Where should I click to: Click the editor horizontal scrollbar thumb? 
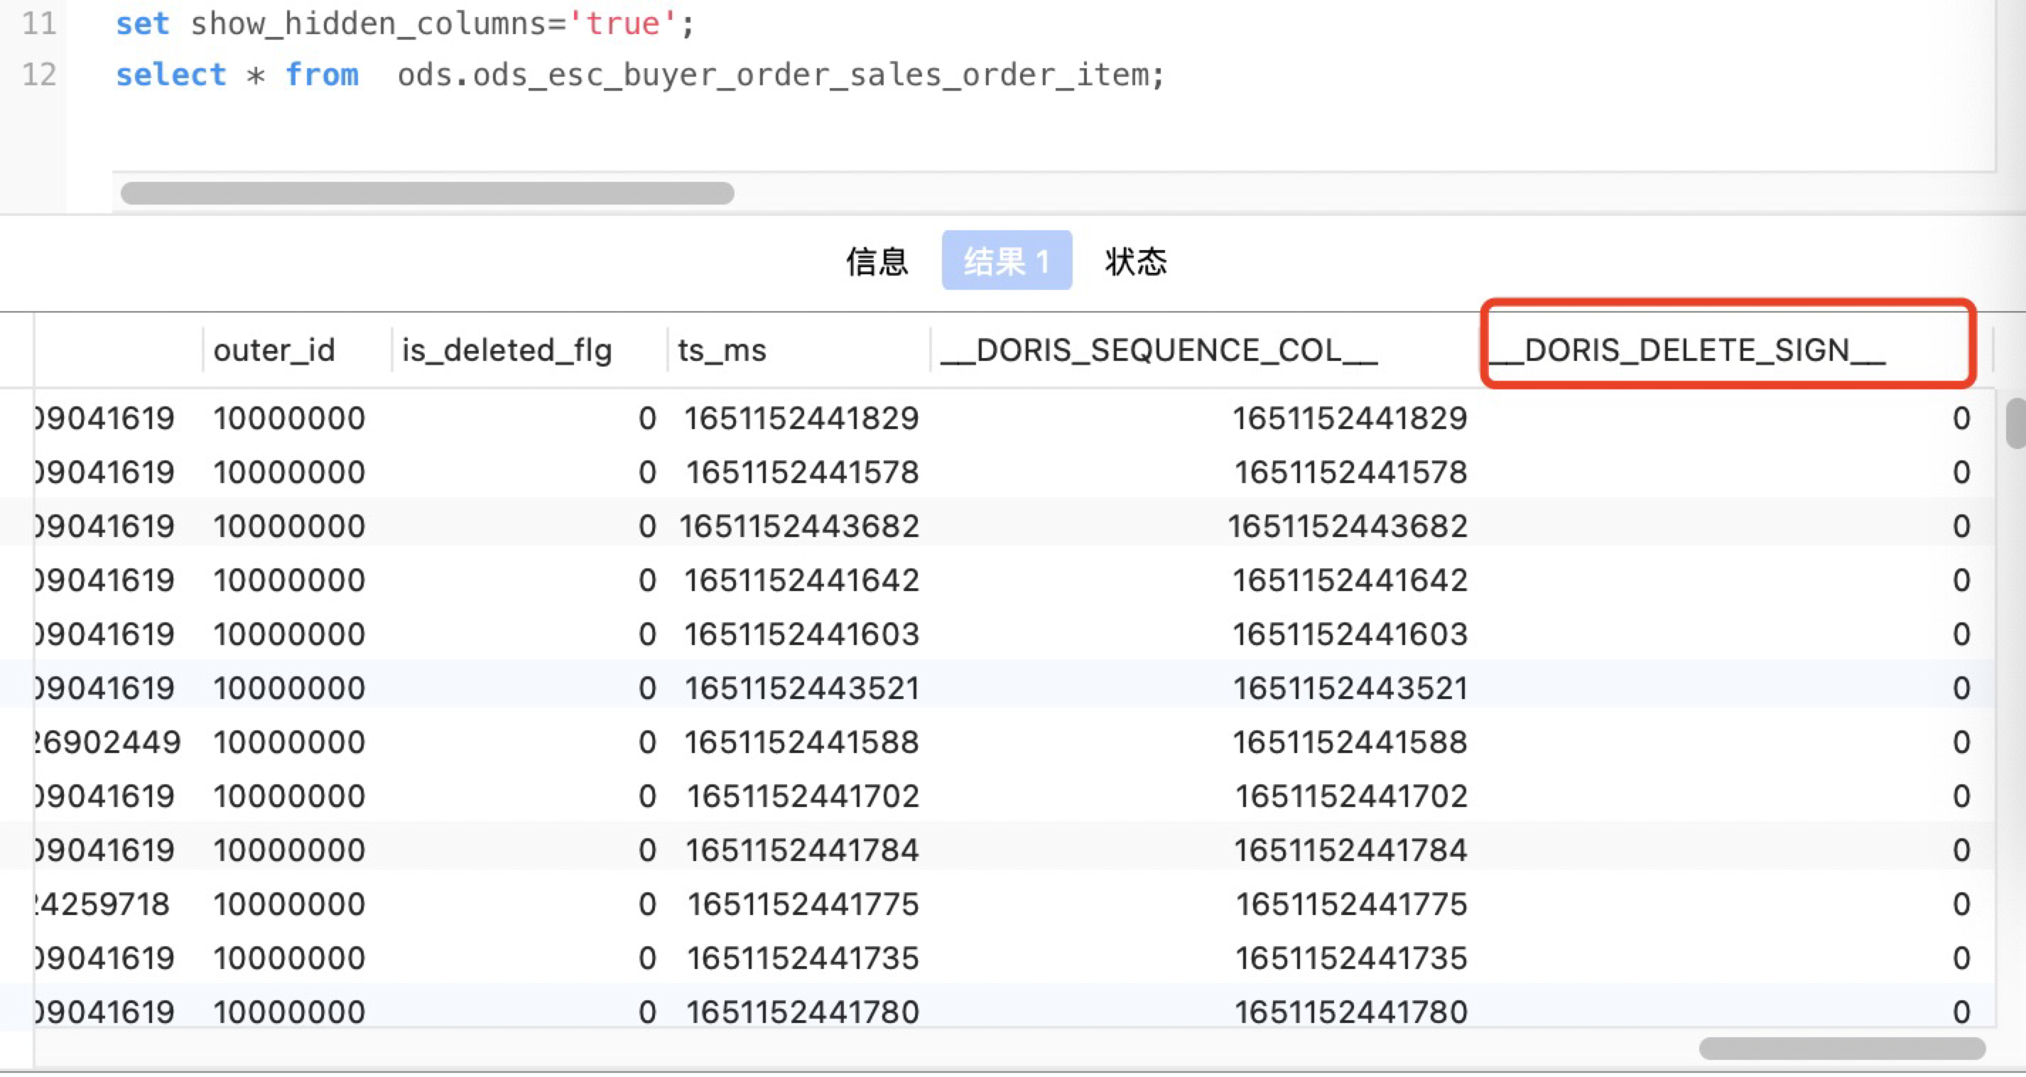point(427,193)
